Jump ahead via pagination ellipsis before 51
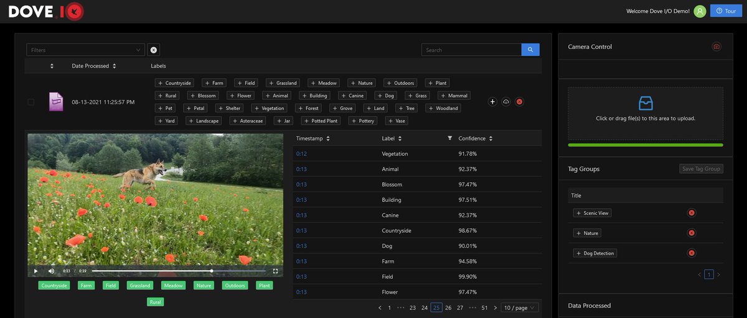The width and height of the screenshot is (747, 318). click(x=472, y=307)
